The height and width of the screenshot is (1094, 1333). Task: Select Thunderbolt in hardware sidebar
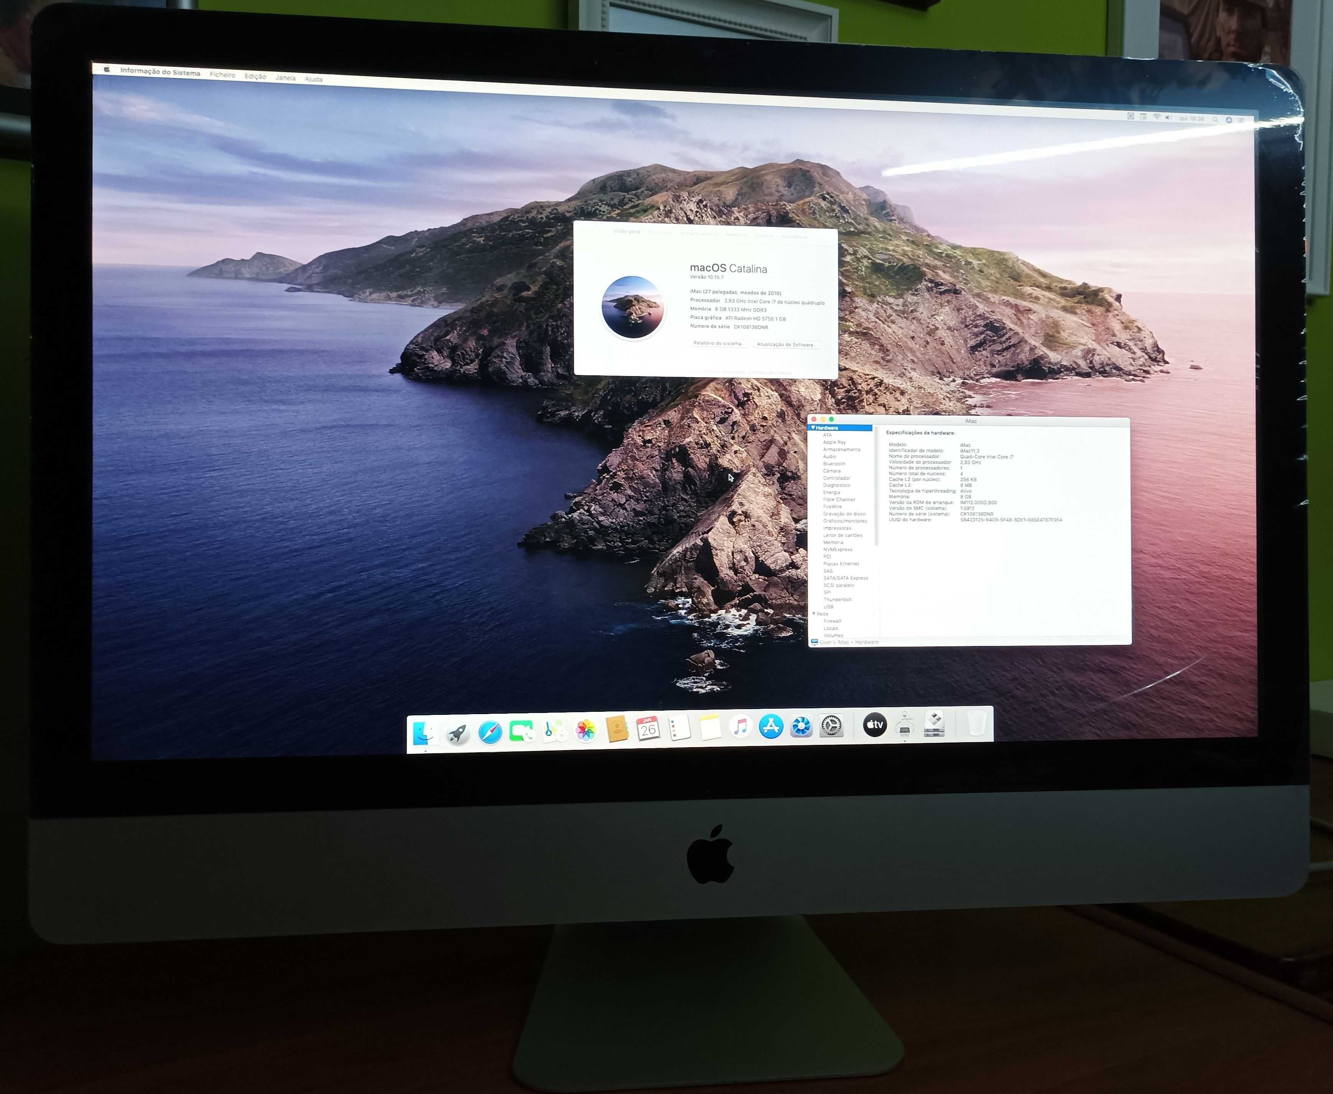[838, 599]
